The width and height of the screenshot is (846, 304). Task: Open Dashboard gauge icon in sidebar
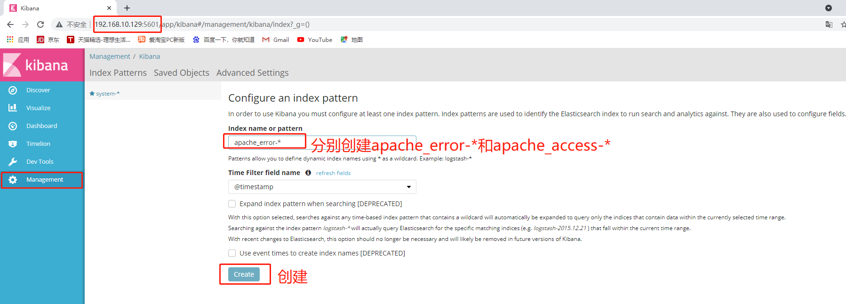[13, 126]
